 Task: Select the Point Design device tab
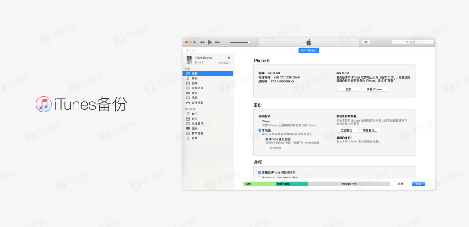(309, 50)
